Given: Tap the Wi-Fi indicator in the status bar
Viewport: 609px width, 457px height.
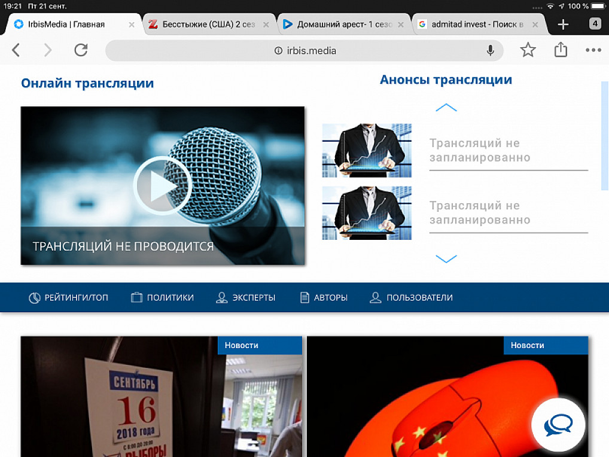Looking at the screenshot, I should coord(550,6).
